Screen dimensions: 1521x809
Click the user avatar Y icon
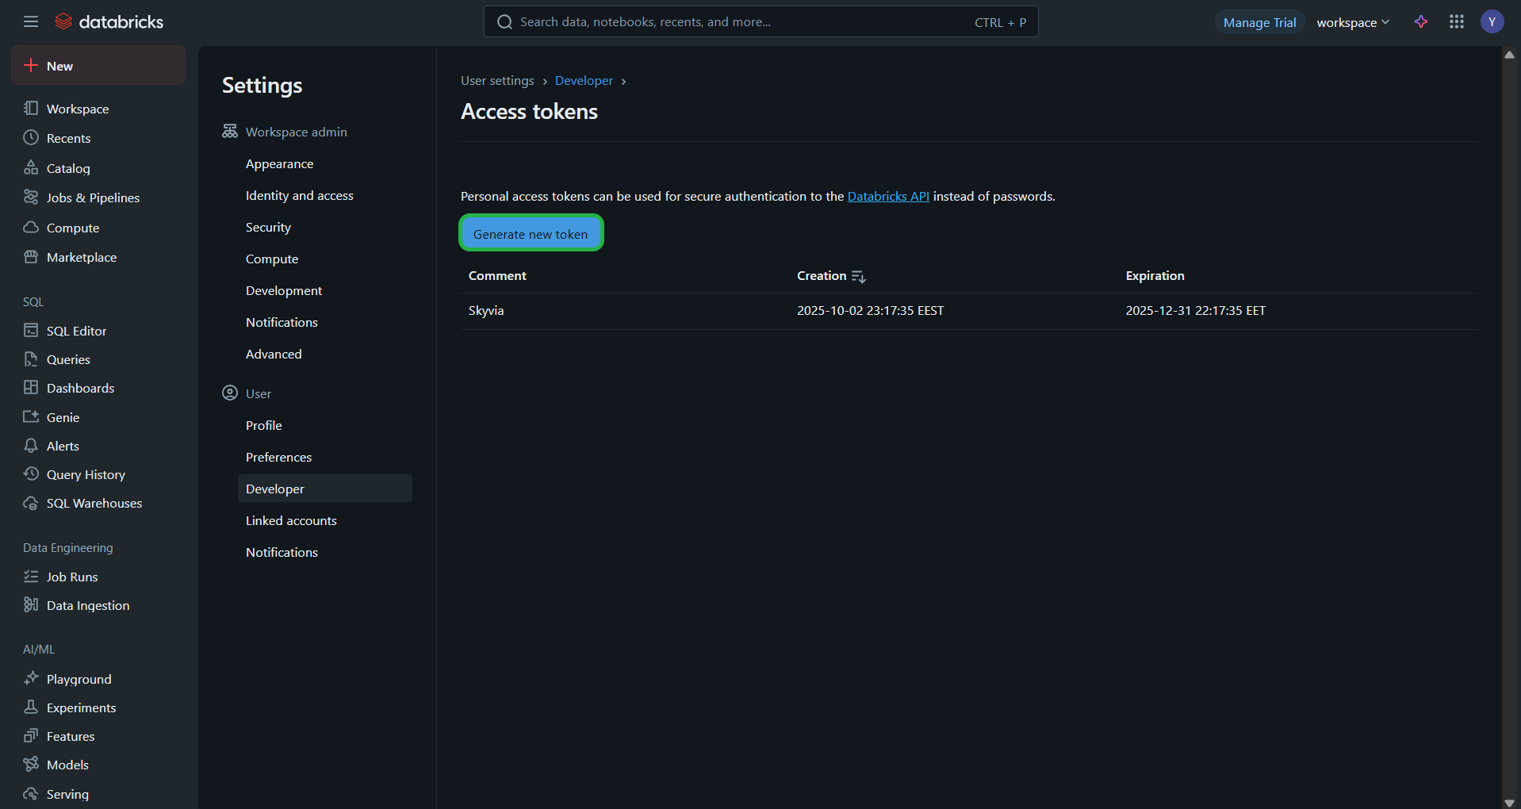pyautogui.click(x=1492, y=21)
